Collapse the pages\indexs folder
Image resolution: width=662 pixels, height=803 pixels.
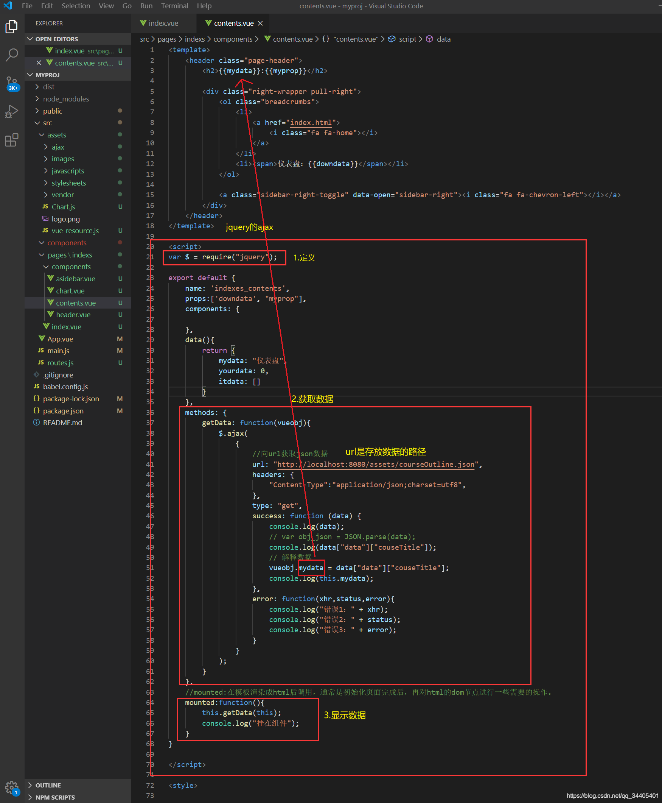[x=42, y=254]
